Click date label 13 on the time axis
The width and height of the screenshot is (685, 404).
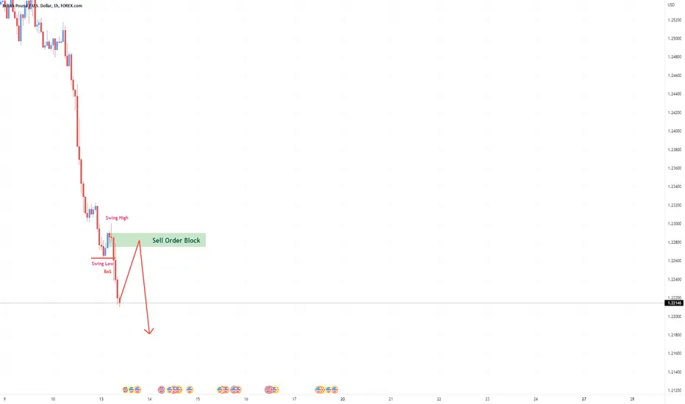pos(101,399)
